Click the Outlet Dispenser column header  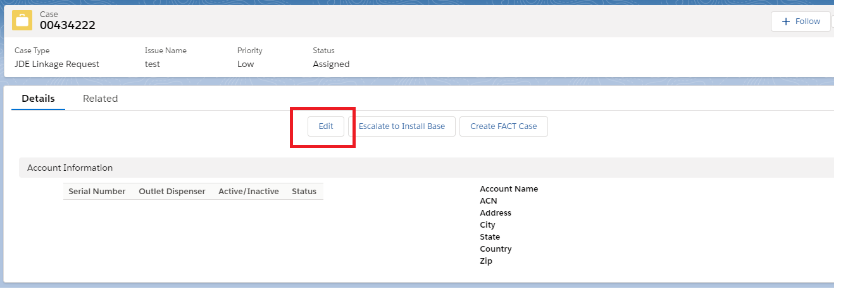172,192
